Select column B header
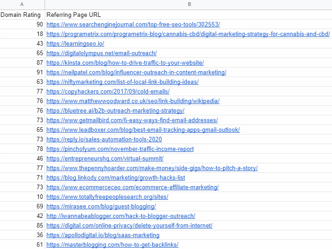This screenshot has width=332, height=249. [189, 5]
